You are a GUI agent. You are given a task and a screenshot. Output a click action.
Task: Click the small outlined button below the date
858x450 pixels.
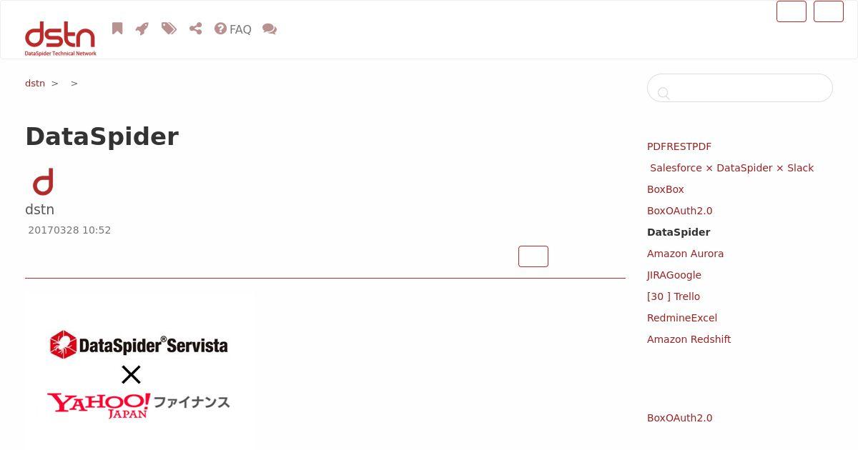(533, 256)
